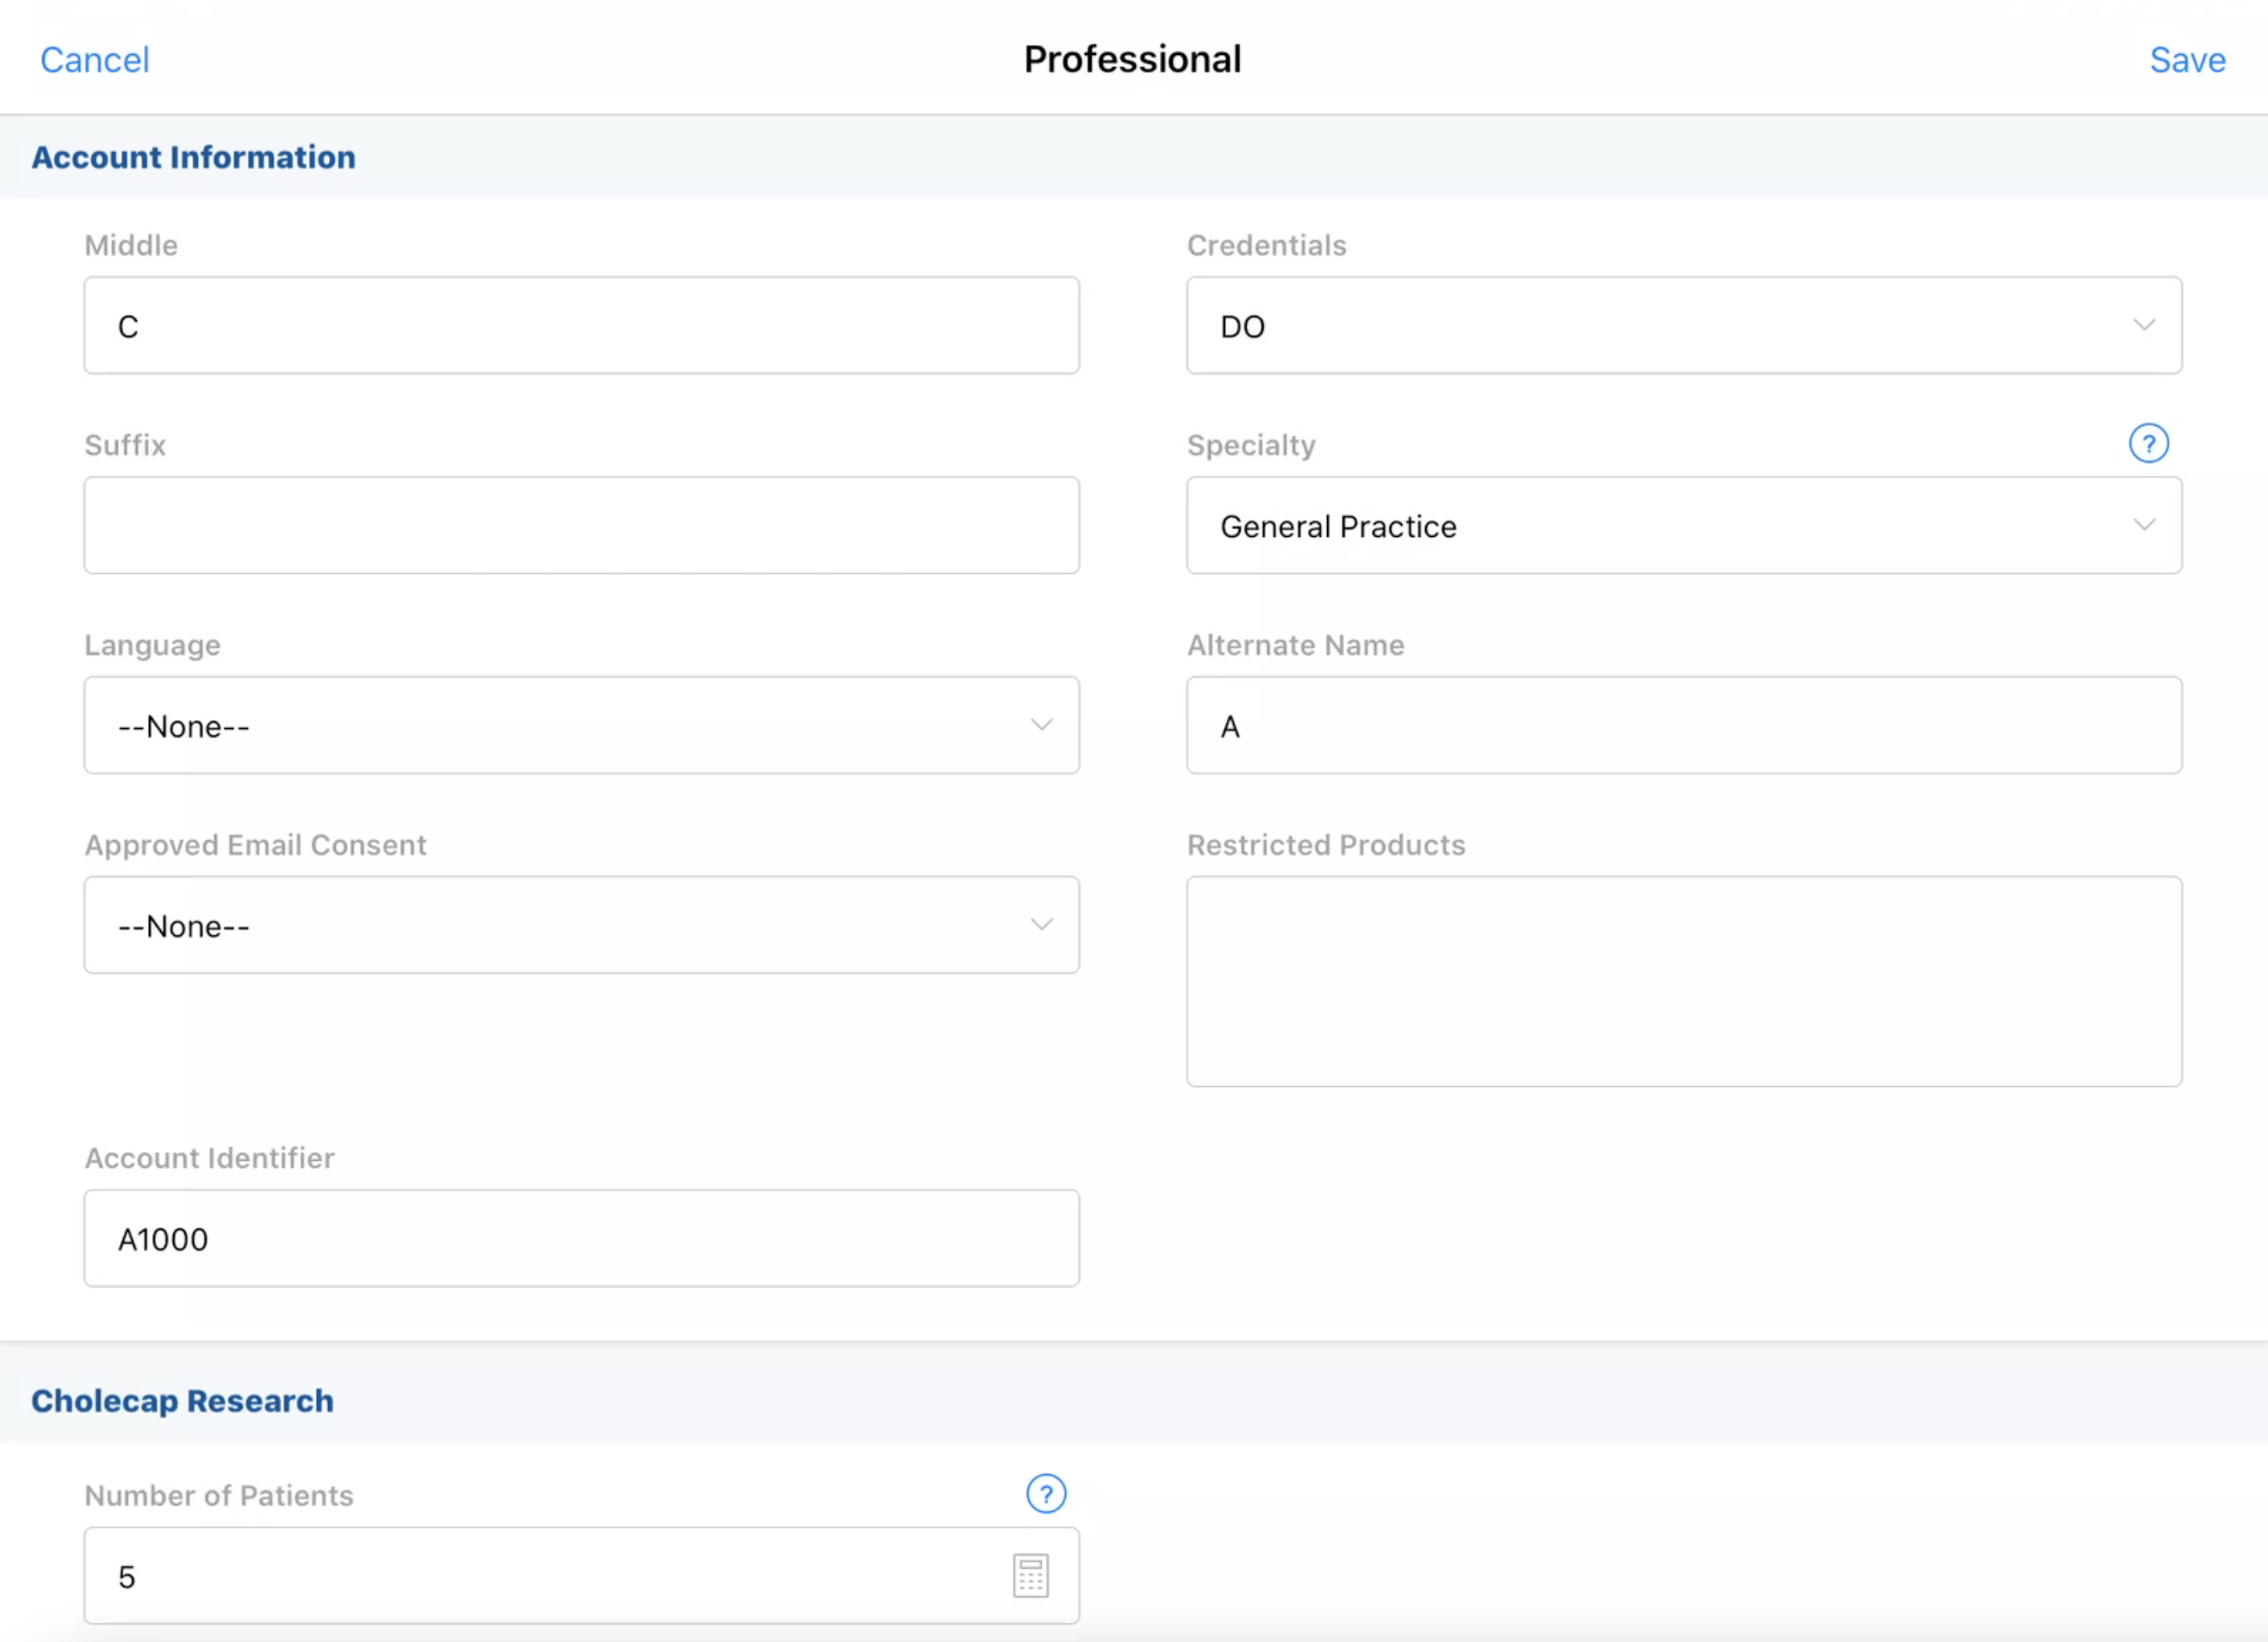2268x1642 pixels.
Task: Open Approved Email Consent dropdown
Action: [x=581, y=925]
